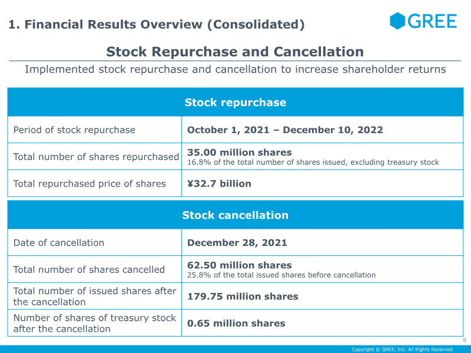471x353 pixels.
Task: Click the "October 1, 2021 – December 10, 2022" value
Action: tap(285, 130)
